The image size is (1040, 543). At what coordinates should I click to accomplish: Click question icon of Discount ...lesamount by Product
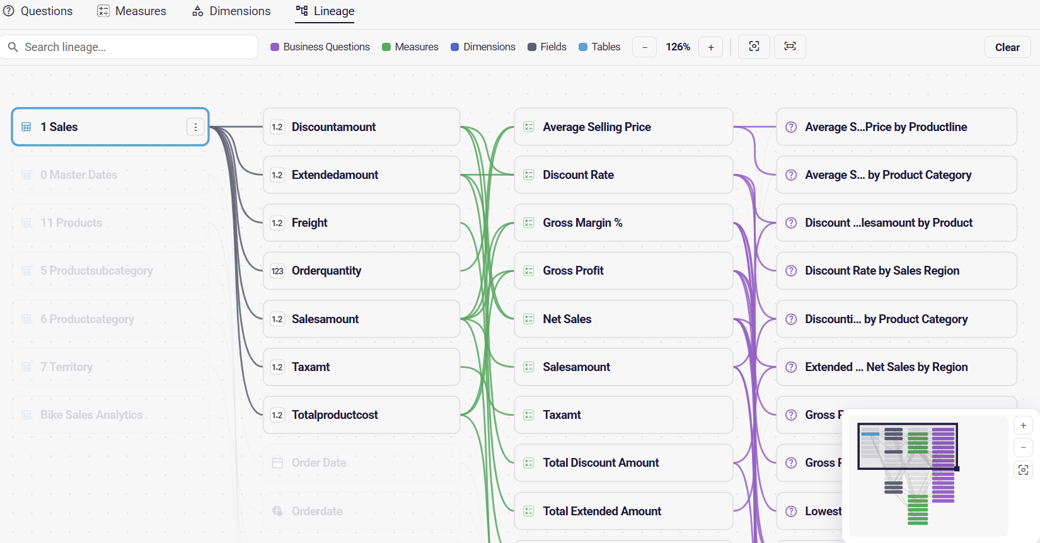791,223
